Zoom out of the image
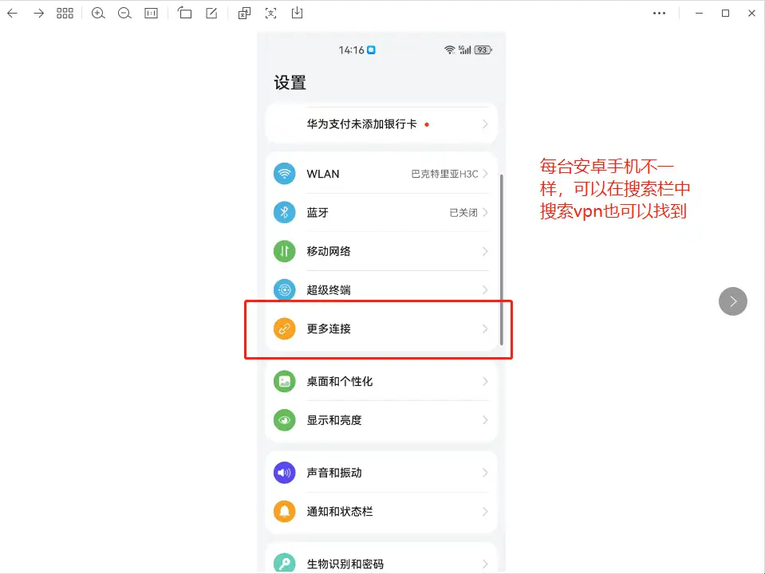The width and height of the screenshot is (765, 574). coord(124,14)
